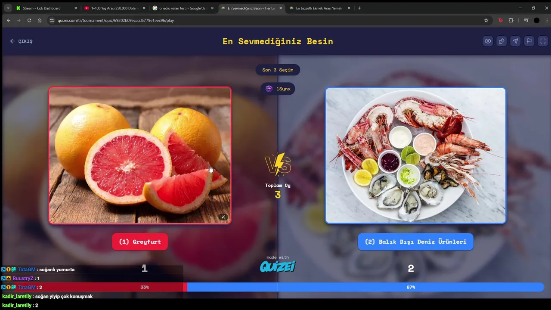Click the VS lightning emblem
The image size is (551, 310).
[x=278, y=164]
